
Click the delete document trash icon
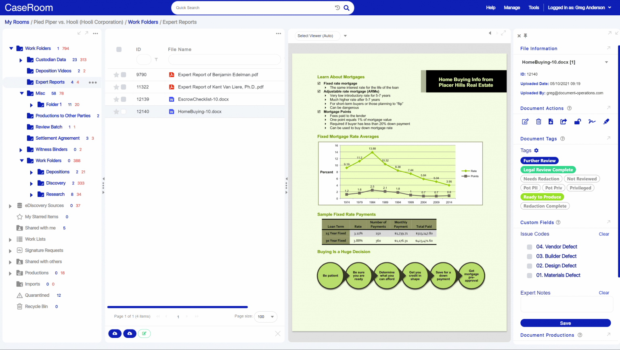point(538,122)
